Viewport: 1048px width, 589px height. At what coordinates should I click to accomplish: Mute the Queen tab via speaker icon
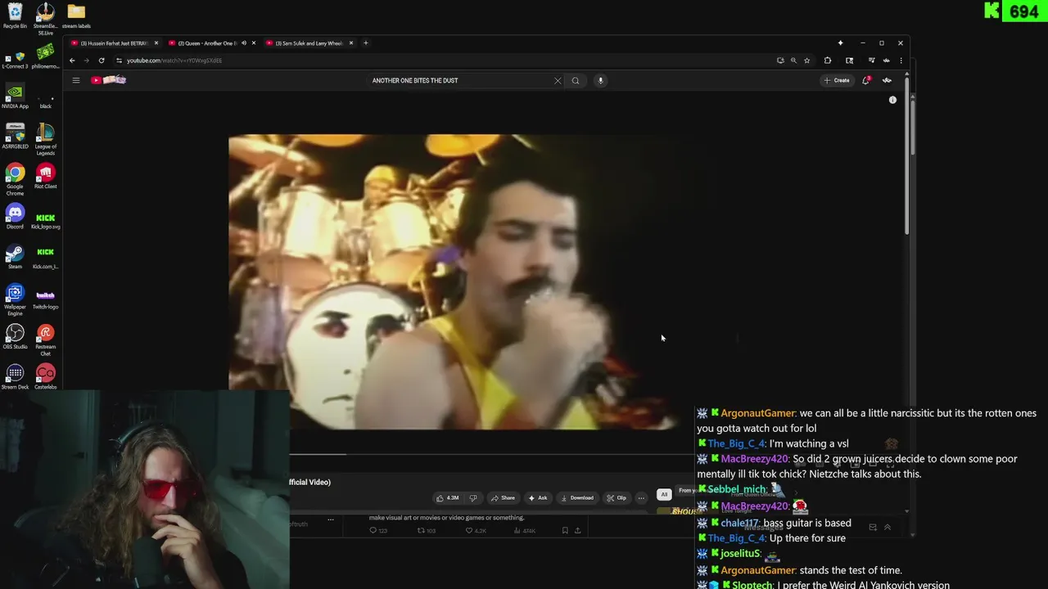(243, 43)
